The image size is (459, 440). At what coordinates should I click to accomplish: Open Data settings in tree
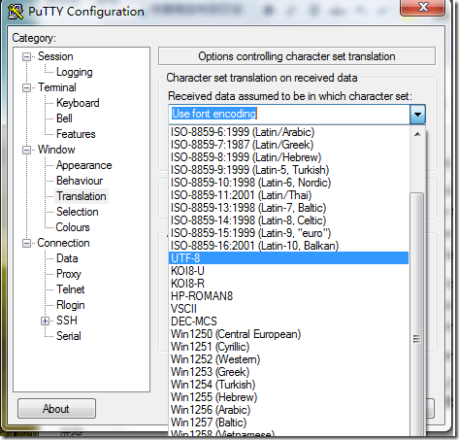click(67, 258)
